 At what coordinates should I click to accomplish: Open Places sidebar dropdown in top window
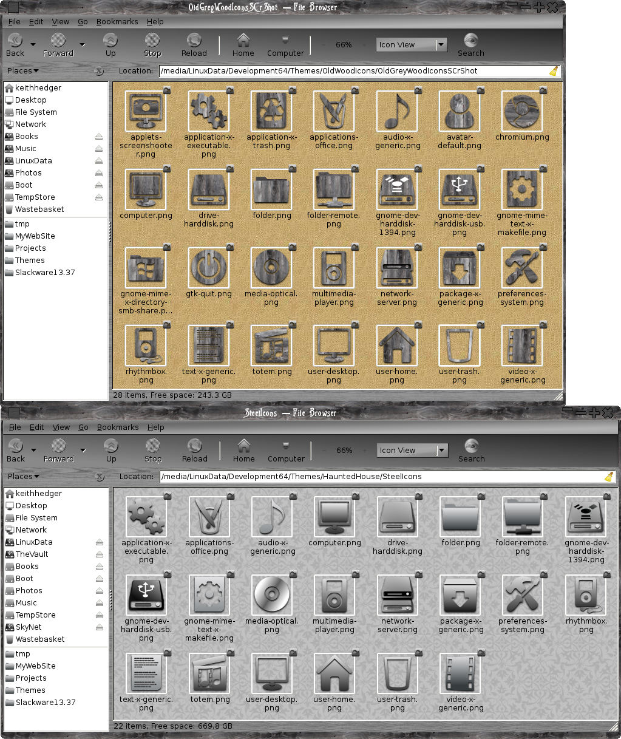point(23,71)
